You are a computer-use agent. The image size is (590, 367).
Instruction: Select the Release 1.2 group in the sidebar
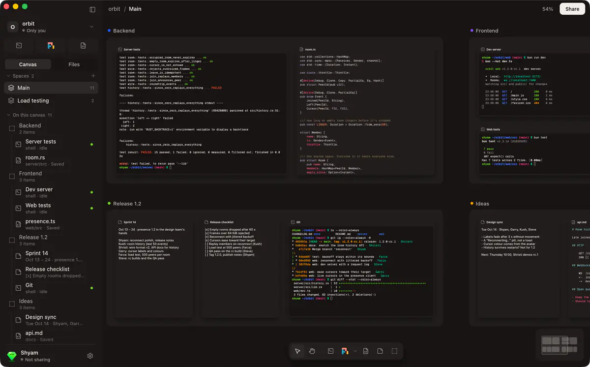51,240
